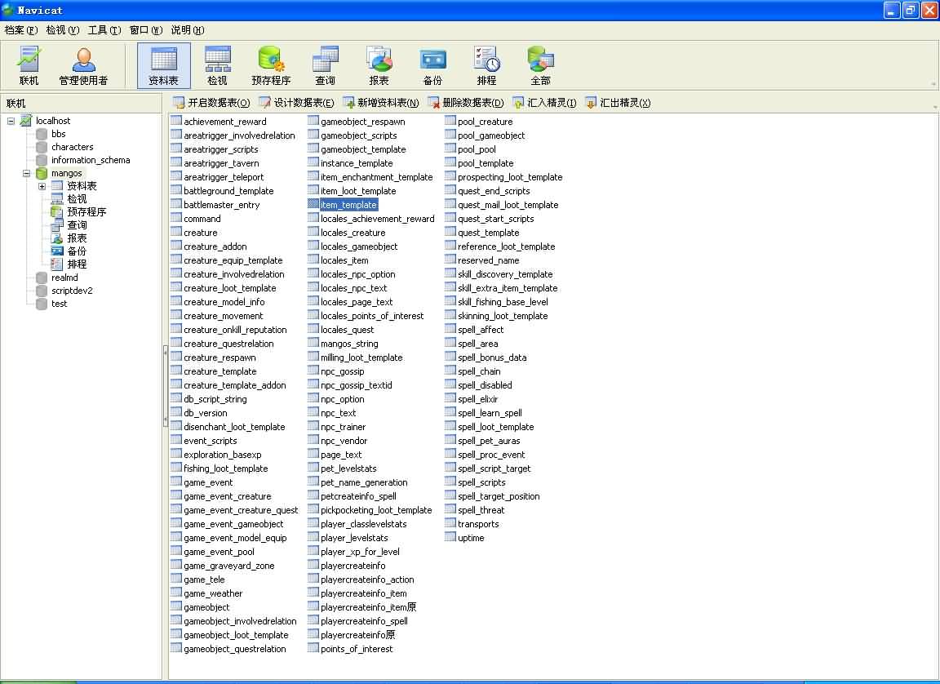Select the quest_template table
940x684 pixels.
coord(488,233)
